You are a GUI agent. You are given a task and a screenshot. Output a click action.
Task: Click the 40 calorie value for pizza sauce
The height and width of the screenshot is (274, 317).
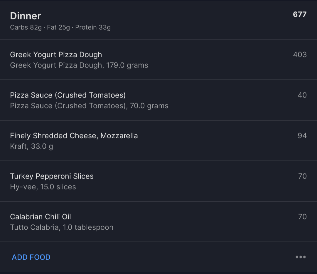pos(302,95)
